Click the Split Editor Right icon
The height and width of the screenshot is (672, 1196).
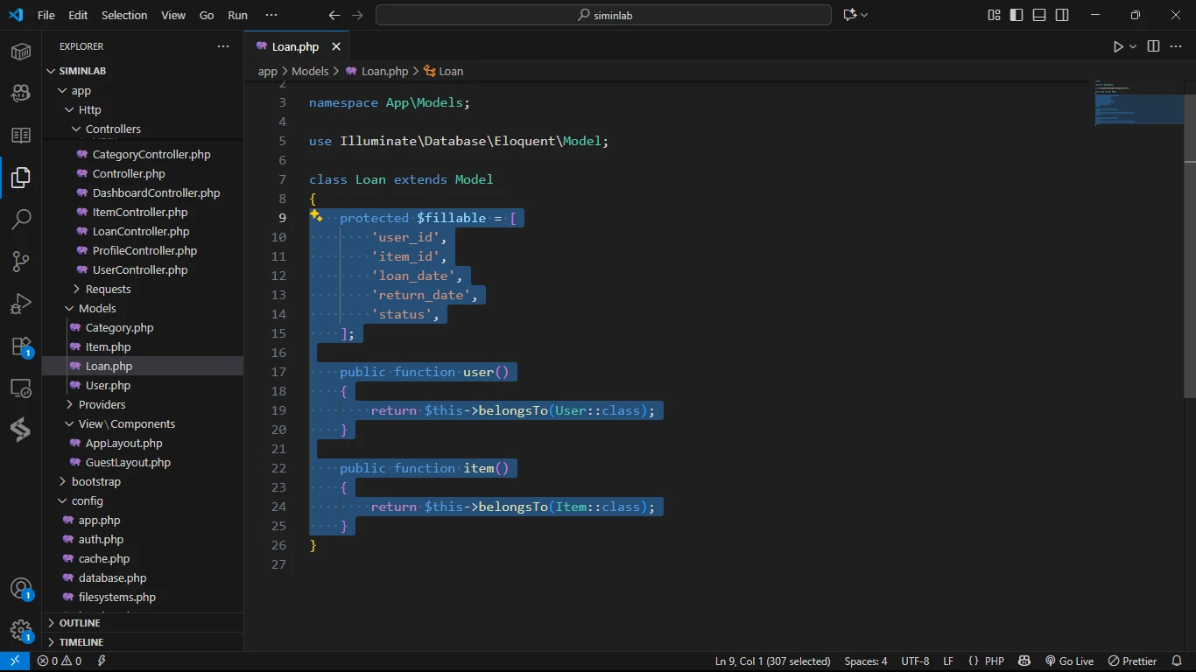[1153, 46]
